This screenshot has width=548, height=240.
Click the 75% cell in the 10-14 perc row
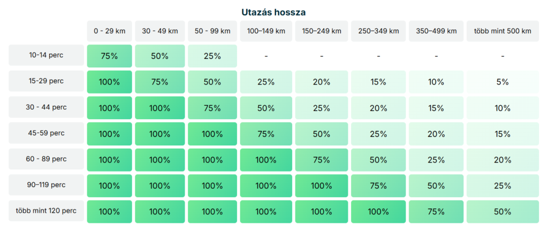109,56
